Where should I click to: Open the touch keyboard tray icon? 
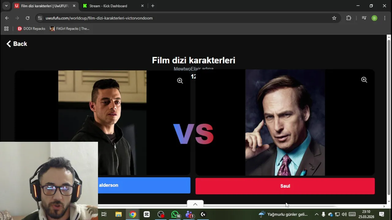(352, 214)
